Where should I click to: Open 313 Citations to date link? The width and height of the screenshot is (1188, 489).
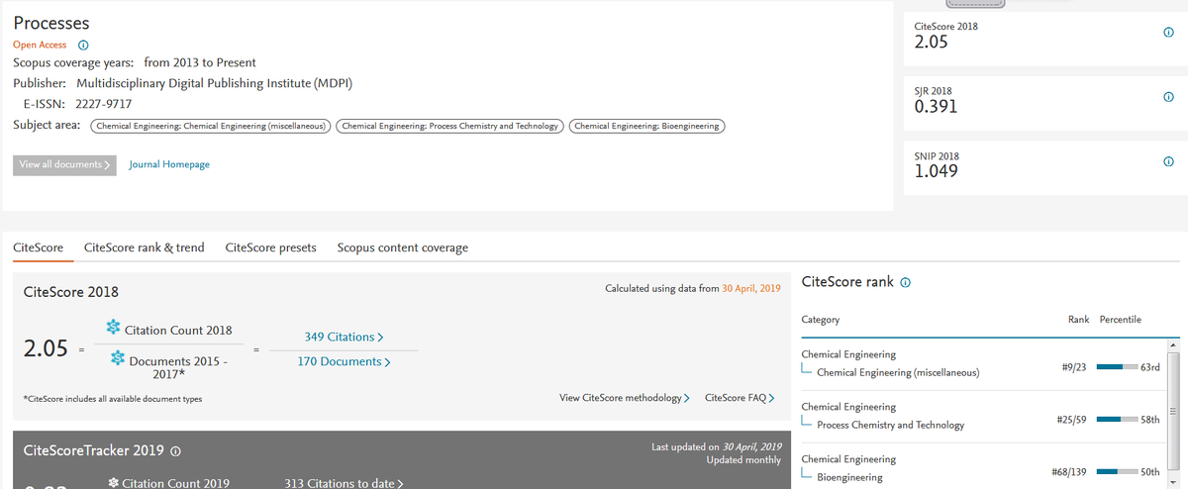point(344,483)
